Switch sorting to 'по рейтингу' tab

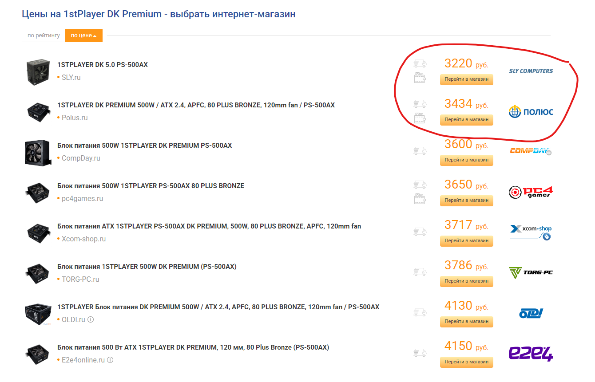44,35
